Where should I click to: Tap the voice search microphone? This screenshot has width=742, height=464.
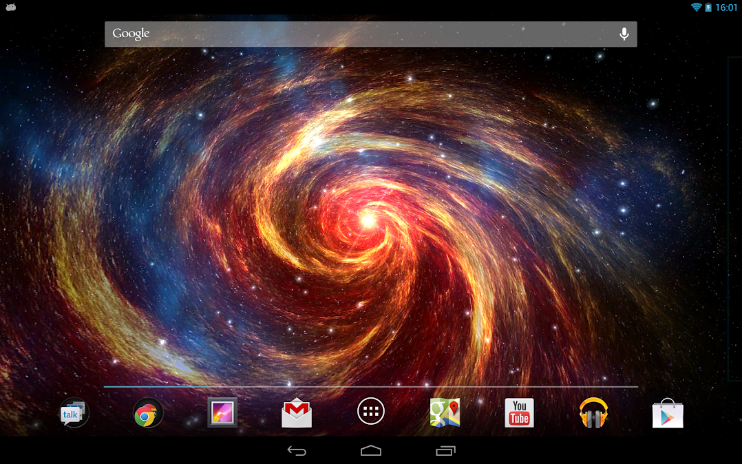coord(624,34)
